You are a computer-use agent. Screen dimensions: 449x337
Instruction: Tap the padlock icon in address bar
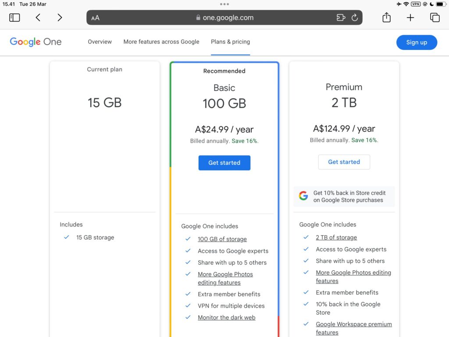tap(198, 18)
